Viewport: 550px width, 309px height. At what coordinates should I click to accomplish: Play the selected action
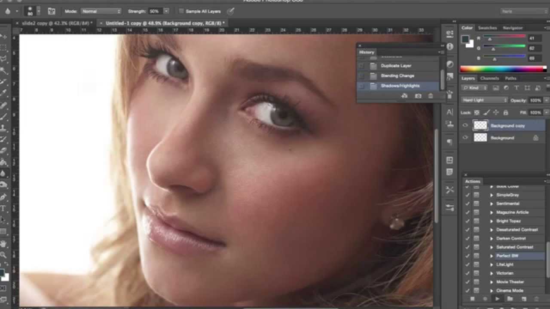(498, 299)
